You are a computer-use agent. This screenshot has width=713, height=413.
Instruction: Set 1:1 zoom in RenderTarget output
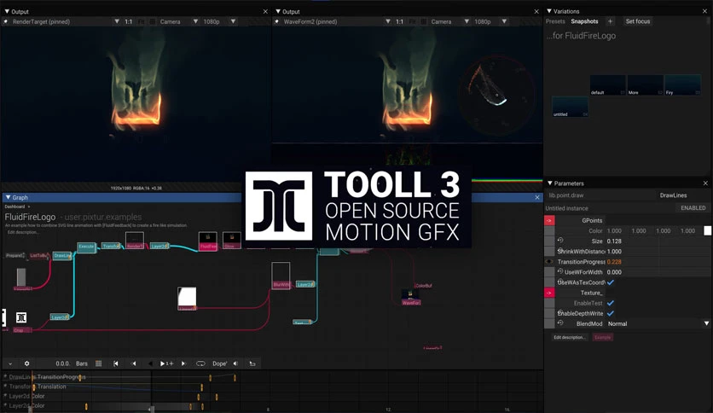click(x=129, y=21)
